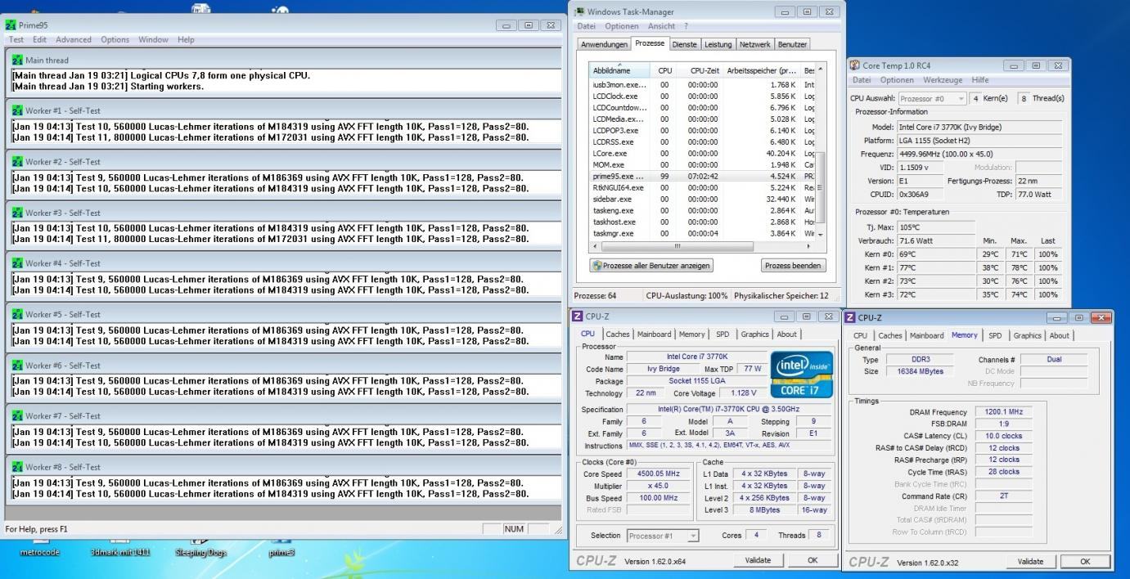Click Prozesse aller Benutzer anzeigen button
1130x579 pixels.
tap(651, 266)
